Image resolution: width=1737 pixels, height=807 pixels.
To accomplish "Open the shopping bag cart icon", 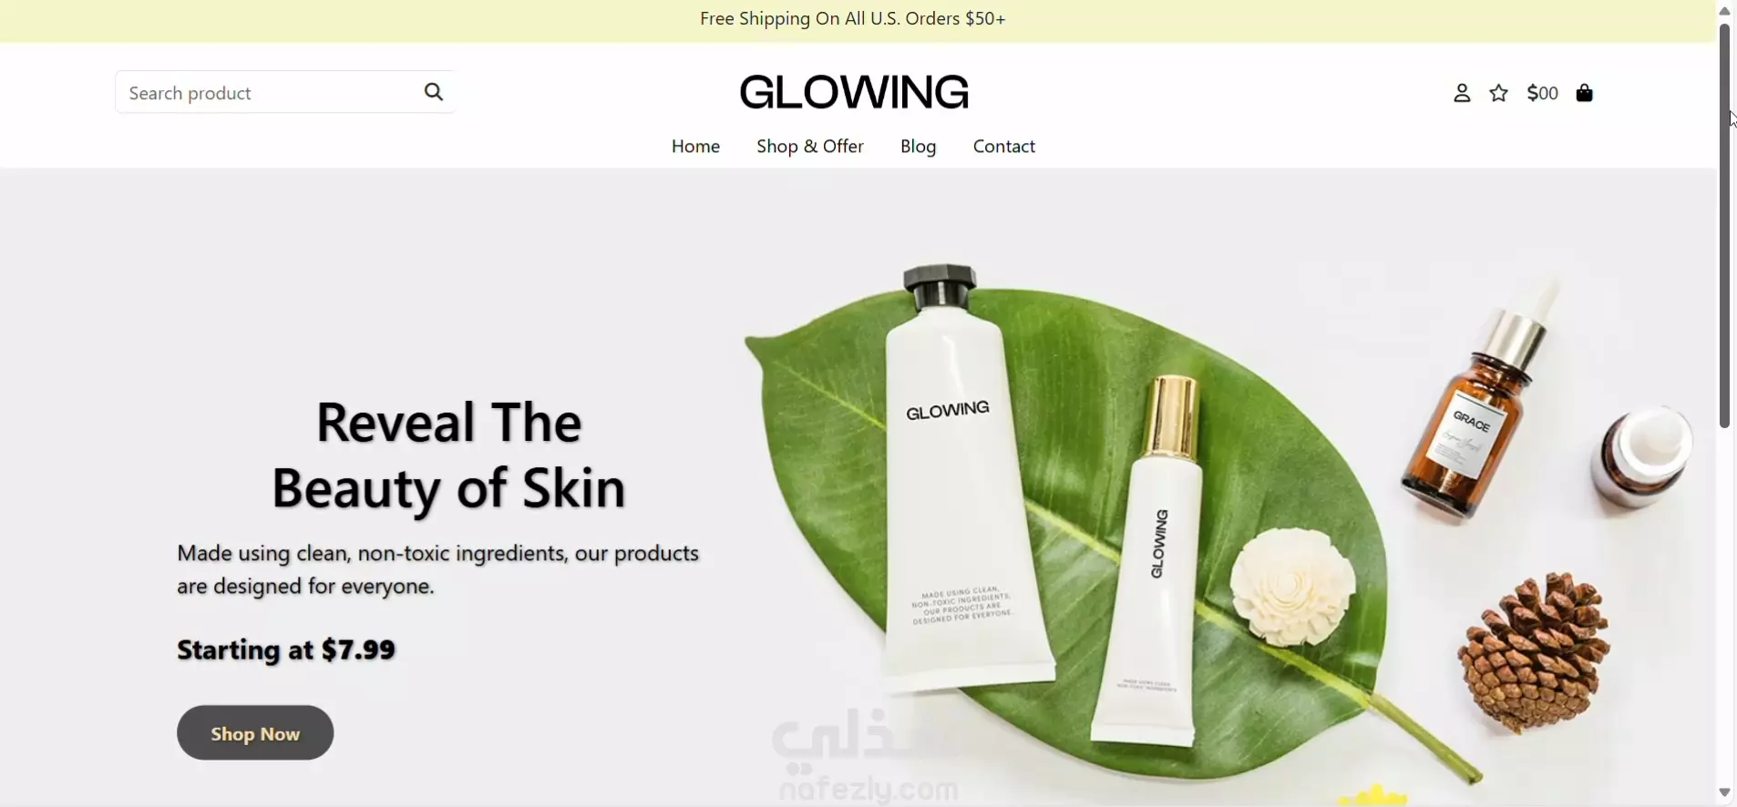I will click(x=1585, y=93).
